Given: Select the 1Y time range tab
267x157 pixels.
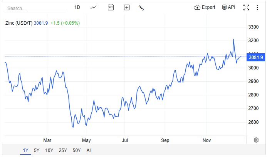Looking at the screenshot, I should click(x=25, y=150).
